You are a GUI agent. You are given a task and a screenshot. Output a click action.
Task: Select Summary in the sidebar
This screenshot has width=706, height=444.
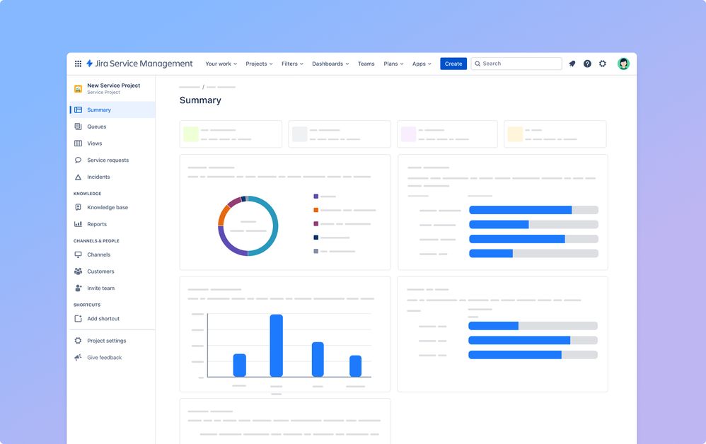(x=112, y=110)
